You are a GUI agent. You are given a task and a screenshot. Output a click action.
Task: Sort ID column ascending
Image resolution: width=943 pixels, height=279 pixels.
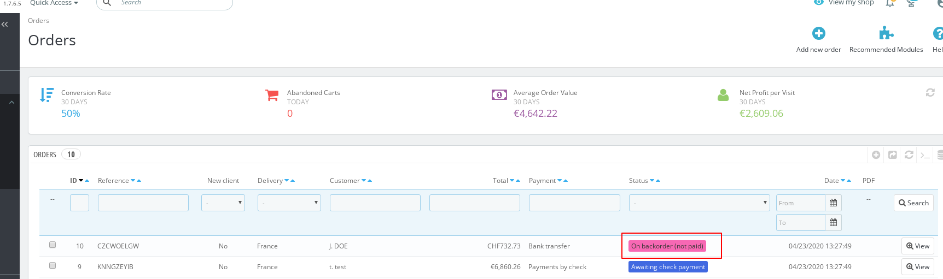coord(87,180)
